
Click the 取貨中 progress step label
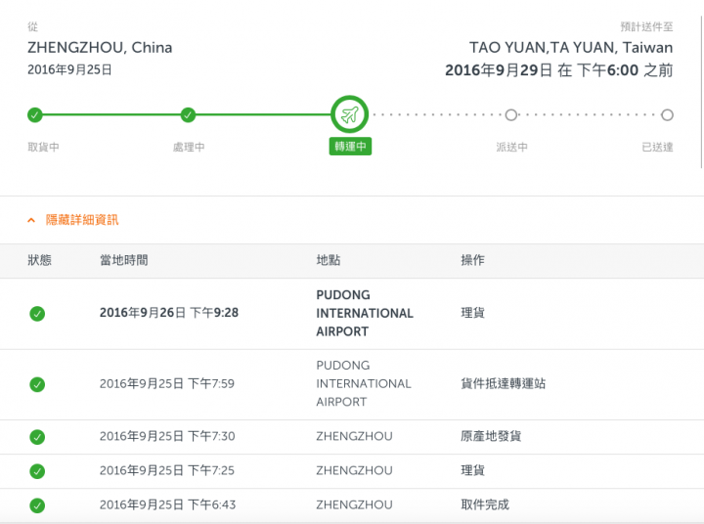pyautogui.click(x=44, y=147)
